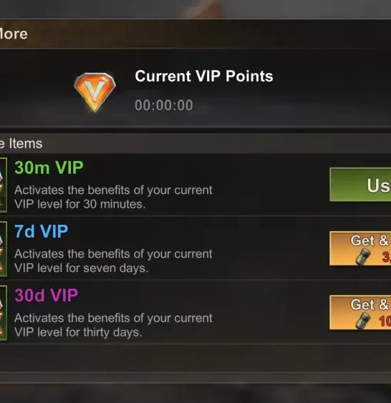Select the 7d VIP item icon
The image size is (391, 403).
(x=4, y=249)
